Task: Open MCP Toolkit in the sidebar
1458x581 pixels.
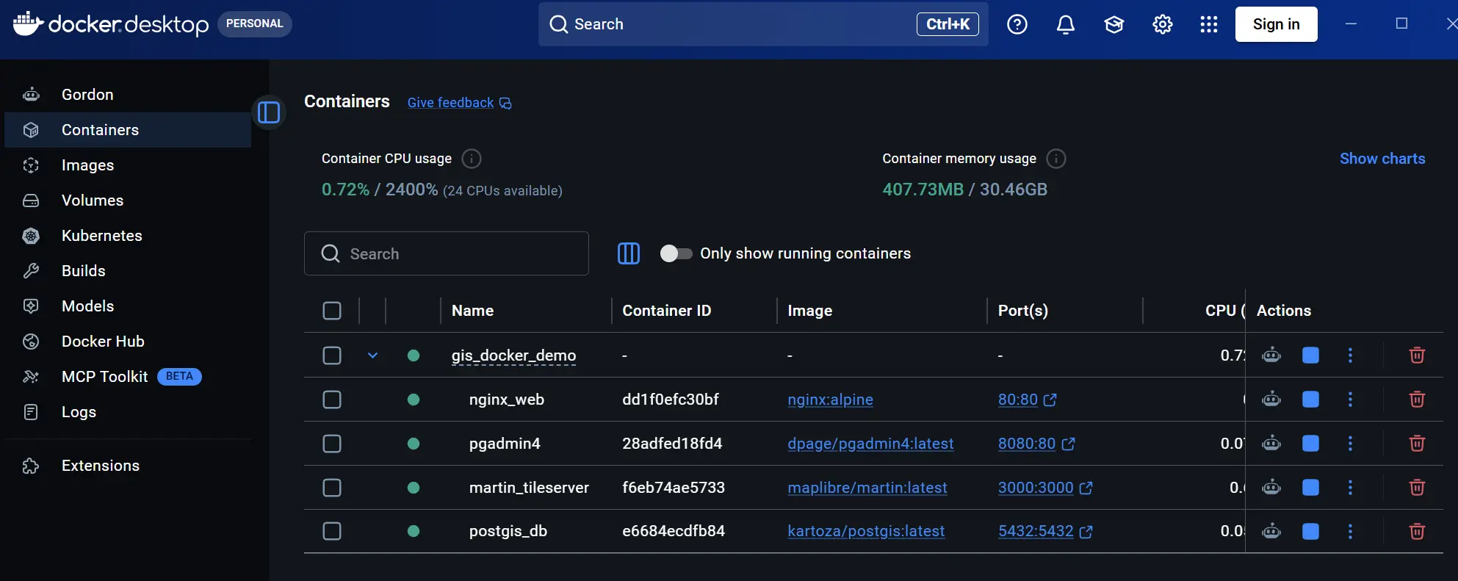Action: (x=128, y=377)
